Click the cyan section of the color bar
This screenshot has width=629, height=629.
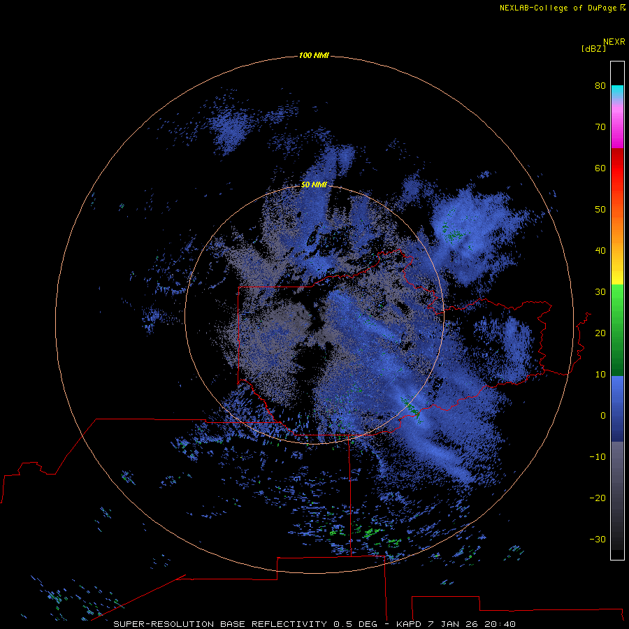[x=617, y=91]
